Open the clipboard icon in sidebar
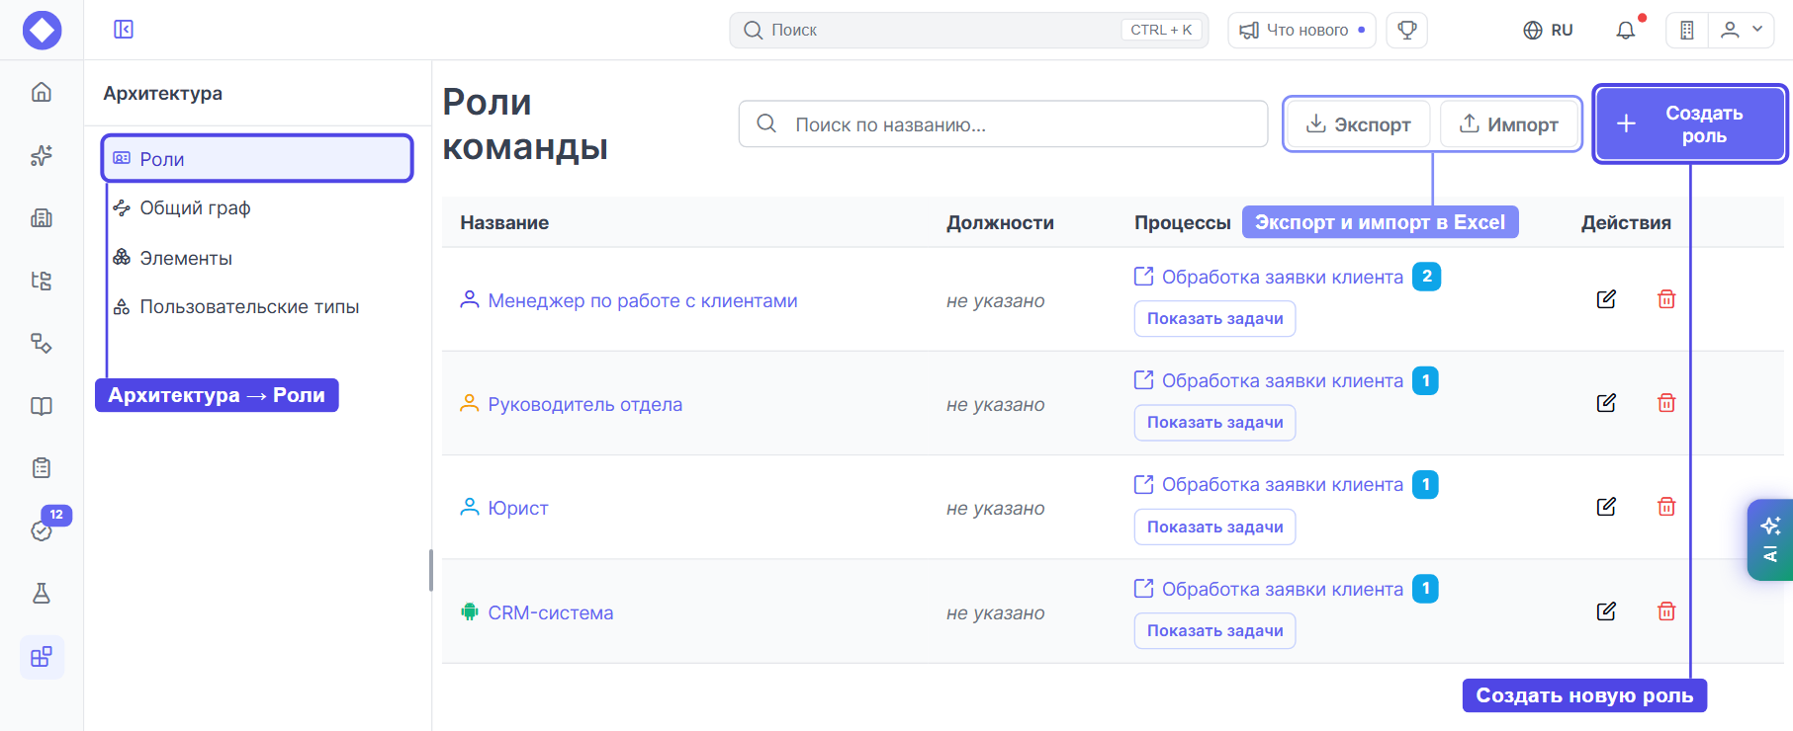This screenshot has width=1793, height=731. point(42,468)
